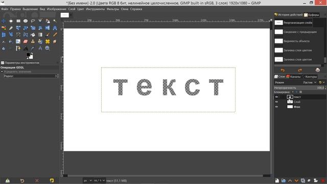Select the Measure compass tool
327x184 pixels.
click(x=40, y=49)
